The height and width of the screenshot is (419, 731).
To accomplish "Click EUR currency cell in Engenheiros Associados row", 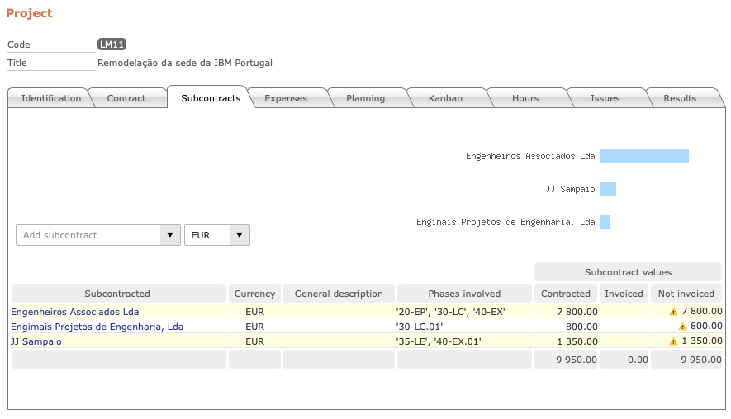I will coord(254,312).
